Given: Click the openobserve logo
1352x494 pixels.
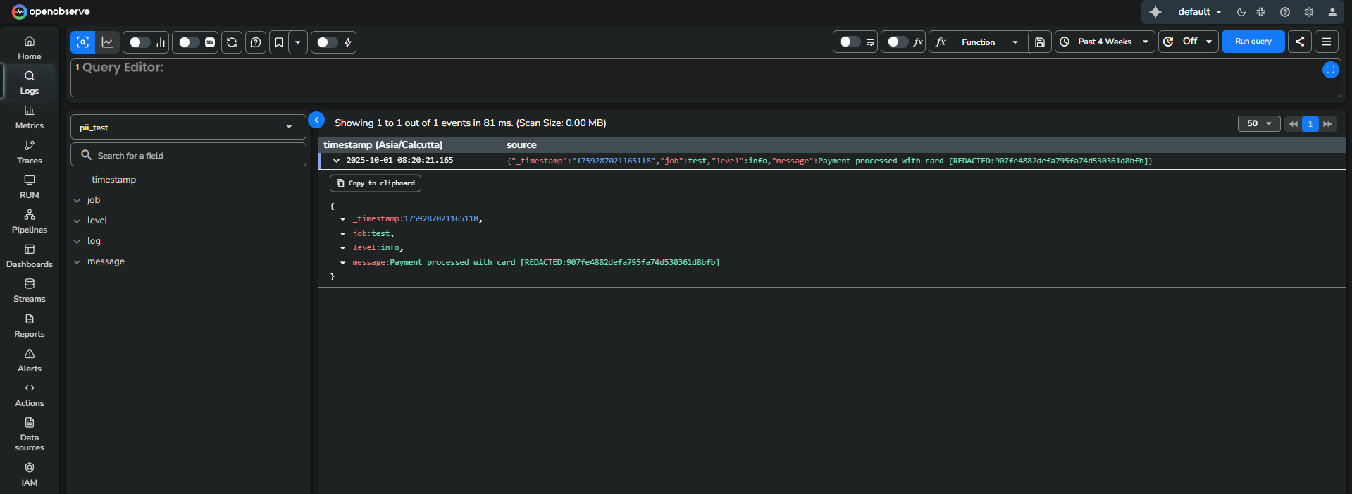Looking at the screenshot, I should click(x=51, y=11).
